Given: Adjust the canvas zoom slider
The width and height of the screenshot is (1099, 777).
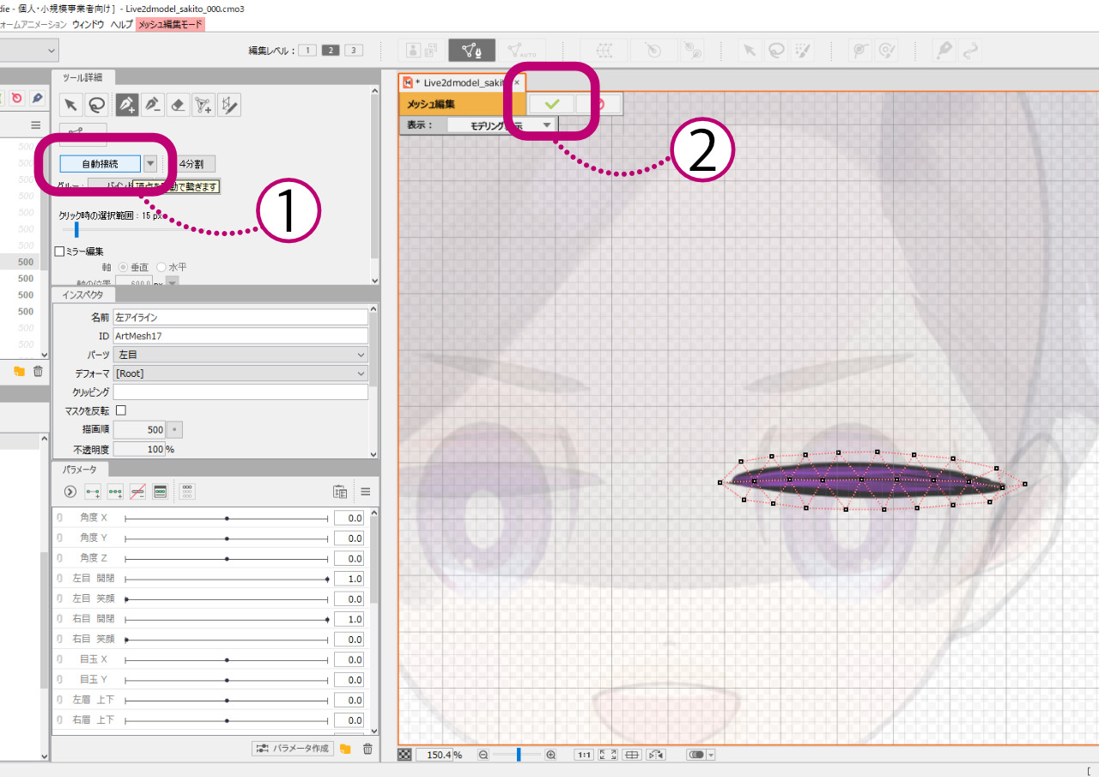Looking at the screenshot, I should 518,755.
